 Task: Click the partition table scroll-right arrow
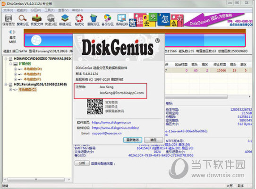[x=250, y=96]
